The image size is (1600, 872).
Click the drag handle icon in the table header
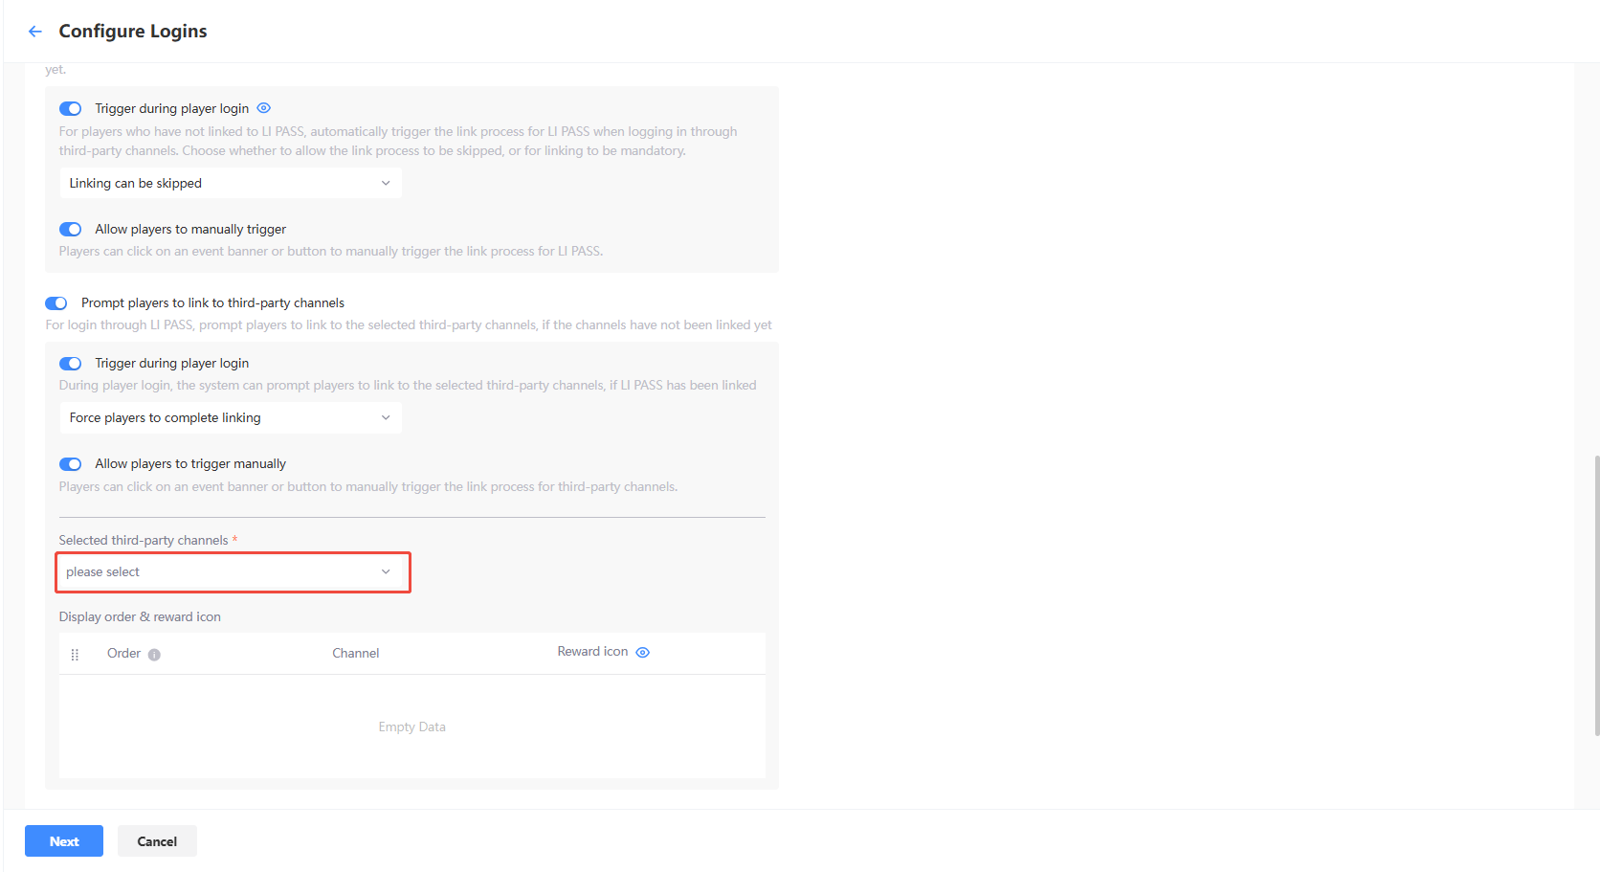click(75, 654)
